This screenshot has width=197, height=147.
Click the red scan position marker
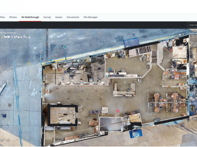118,111
